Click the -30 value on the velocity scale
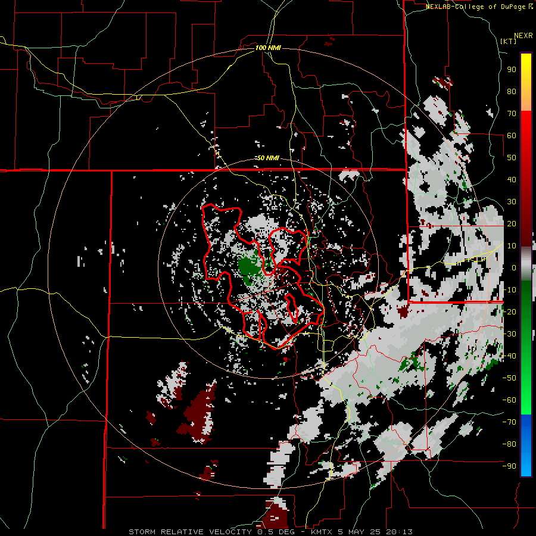The height and width of the screenshot is (536, 536). [x=509, y=334]
